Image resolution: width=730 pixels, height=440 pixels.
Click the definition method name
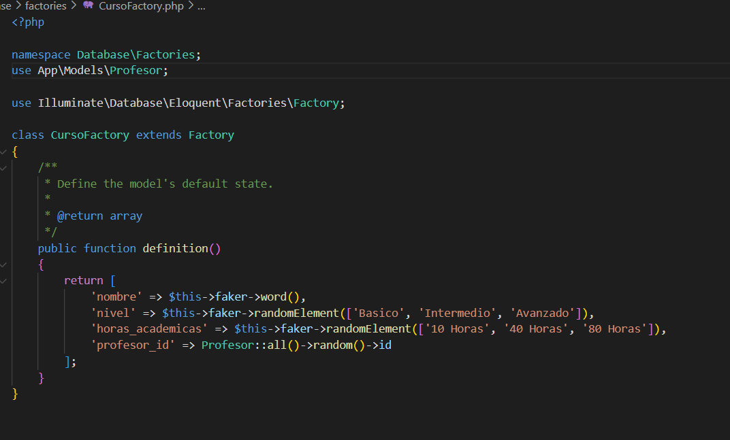tap(176, 248)
